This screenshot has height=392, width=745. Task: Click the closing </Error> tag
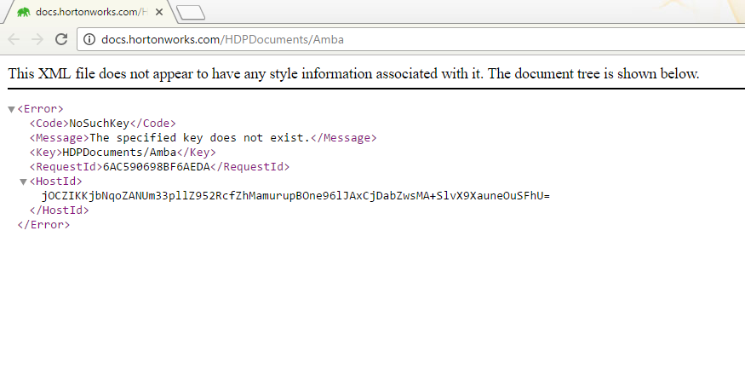[x=43, y=225]
